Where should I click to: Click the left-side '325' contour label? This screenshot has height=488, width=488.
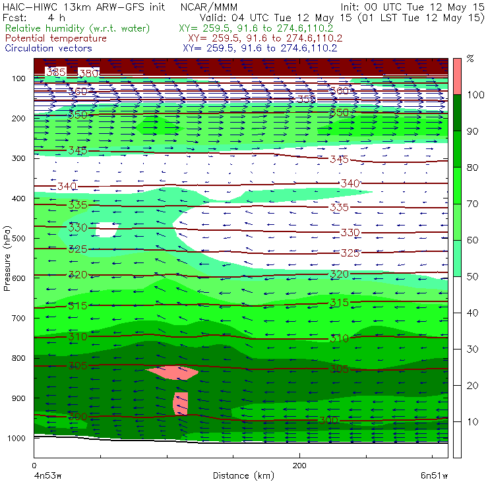[78, 249]
